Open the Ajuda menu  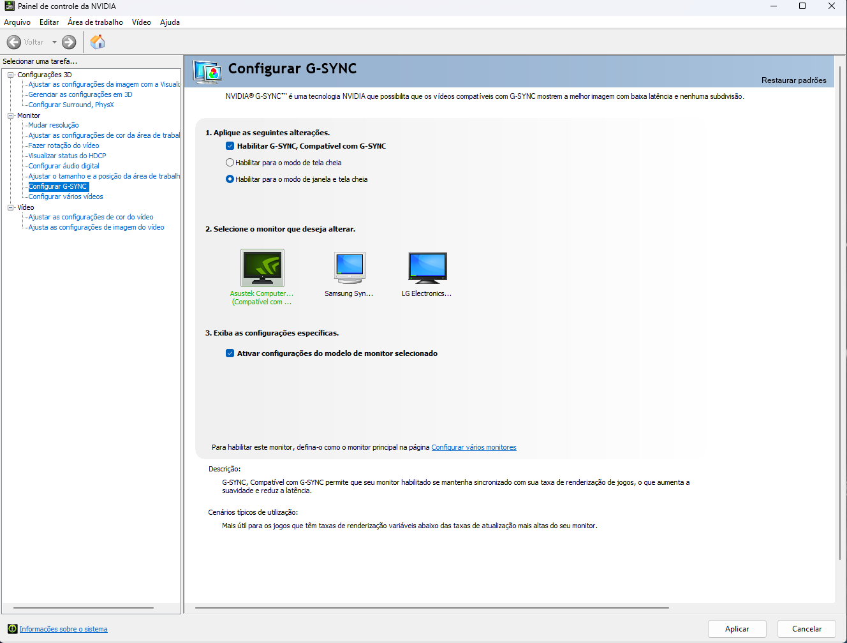click(x=170, y=22)
